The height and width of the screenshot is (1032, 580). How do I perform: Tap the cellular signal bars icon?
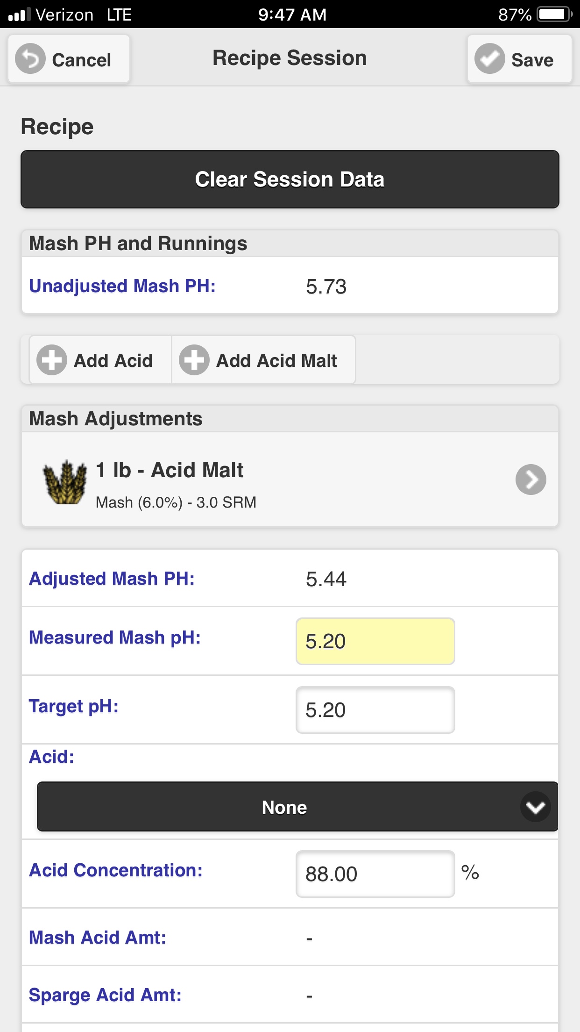tap(19, 14)
